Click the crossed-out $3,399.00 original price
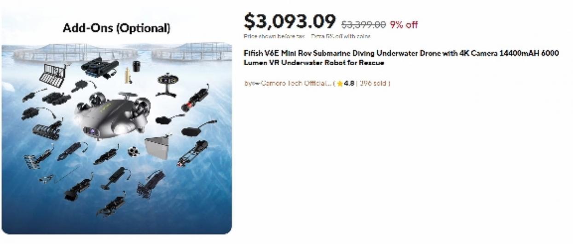The image size is (573, 244). (x=364, y=24)
